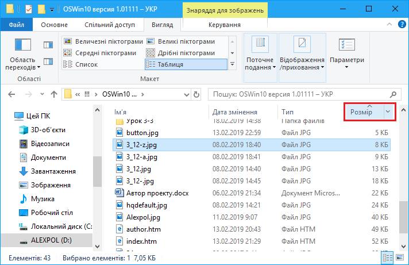This screenshot has height=265, width=409.
Task: Choose Список layout
Action: click(x=80, y=64)
